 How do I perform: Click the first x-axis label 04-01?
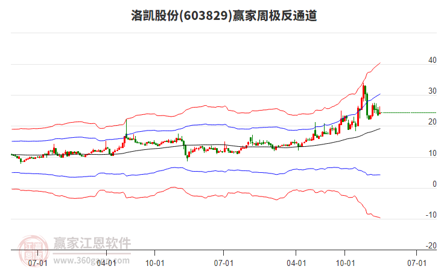pos(106,264)
